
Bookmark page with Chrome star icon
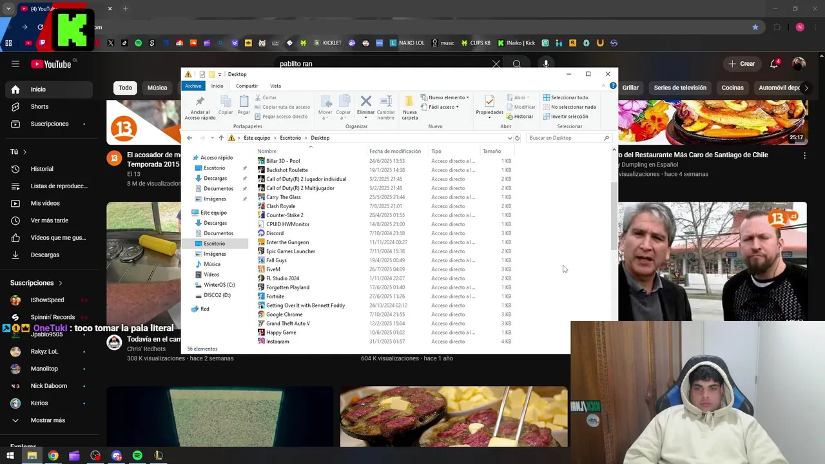tap(755, 27)
